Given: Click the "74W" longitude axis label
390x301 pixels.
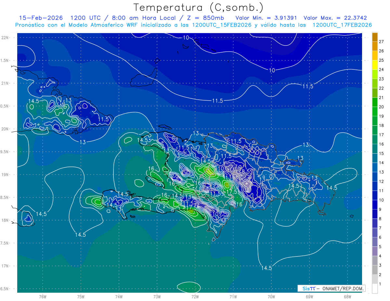Looking at the screenshot, I should point(119,296).
